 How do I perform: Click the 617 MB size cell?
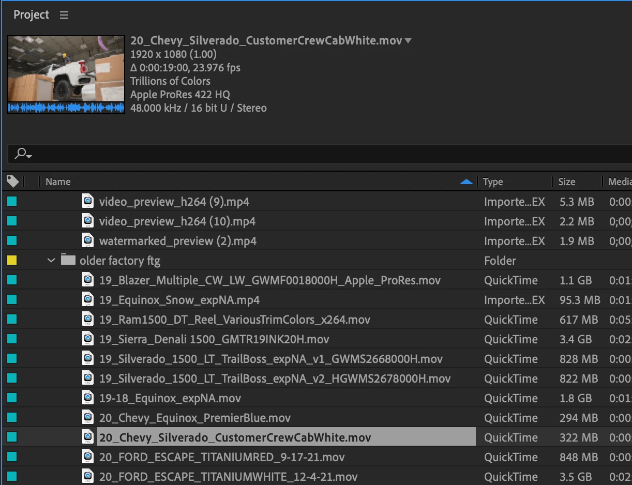(x=578, y=320)
